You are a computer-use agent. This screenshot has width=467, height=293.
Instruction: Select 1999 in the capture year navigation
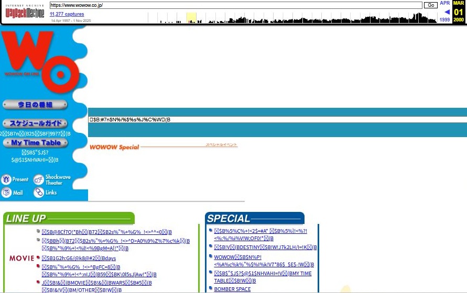tap(444, 19)
